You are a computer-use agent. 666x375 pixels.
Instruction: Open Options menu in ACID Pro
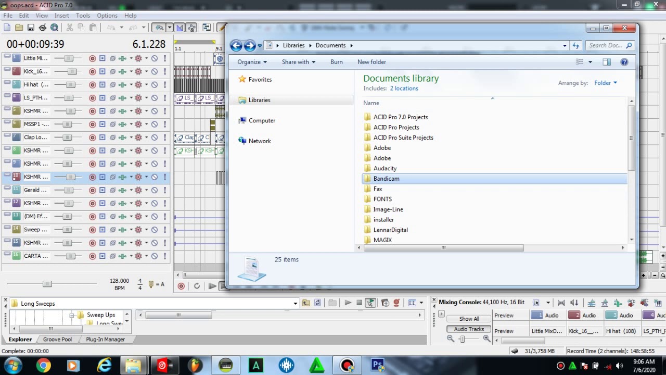[107, 16]
